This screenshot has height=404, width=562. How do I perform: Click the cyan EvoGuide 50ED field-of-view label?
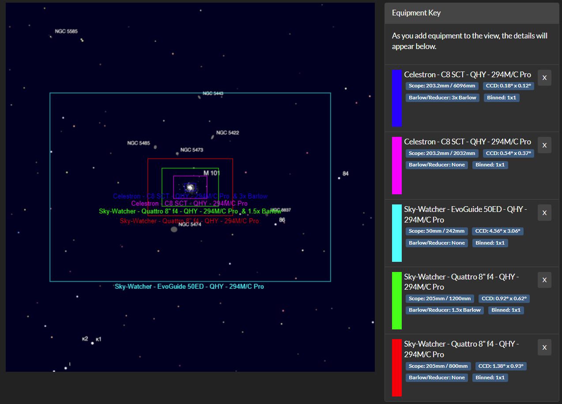[189, 287]
